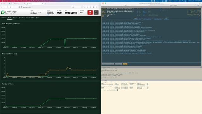Click the Reset Stats button in Locust

[96, 12]
